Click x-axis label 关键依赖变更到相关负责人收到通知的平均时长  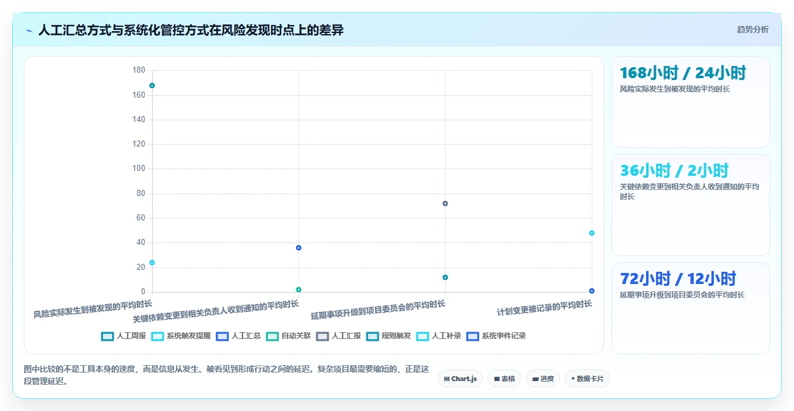216,311
